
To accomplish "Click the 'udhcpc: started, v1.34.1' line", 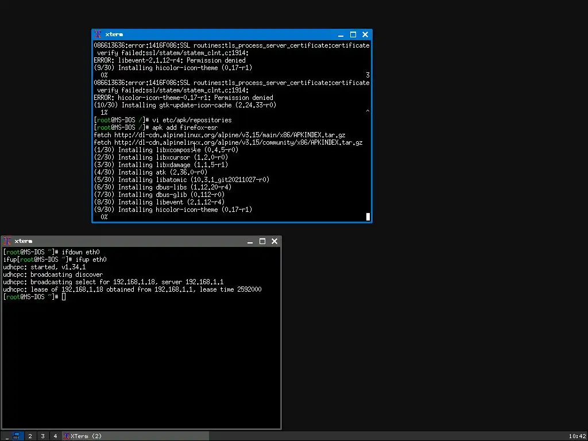I will (x=44, y=267).
